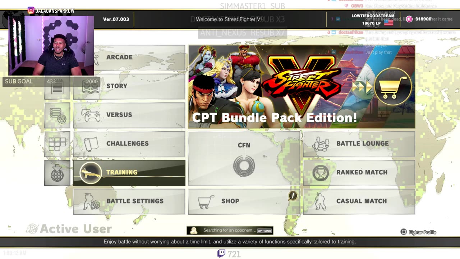Open Challenges from the main menu
This screenshot has height=259, width=460.
tap(129, 144)
